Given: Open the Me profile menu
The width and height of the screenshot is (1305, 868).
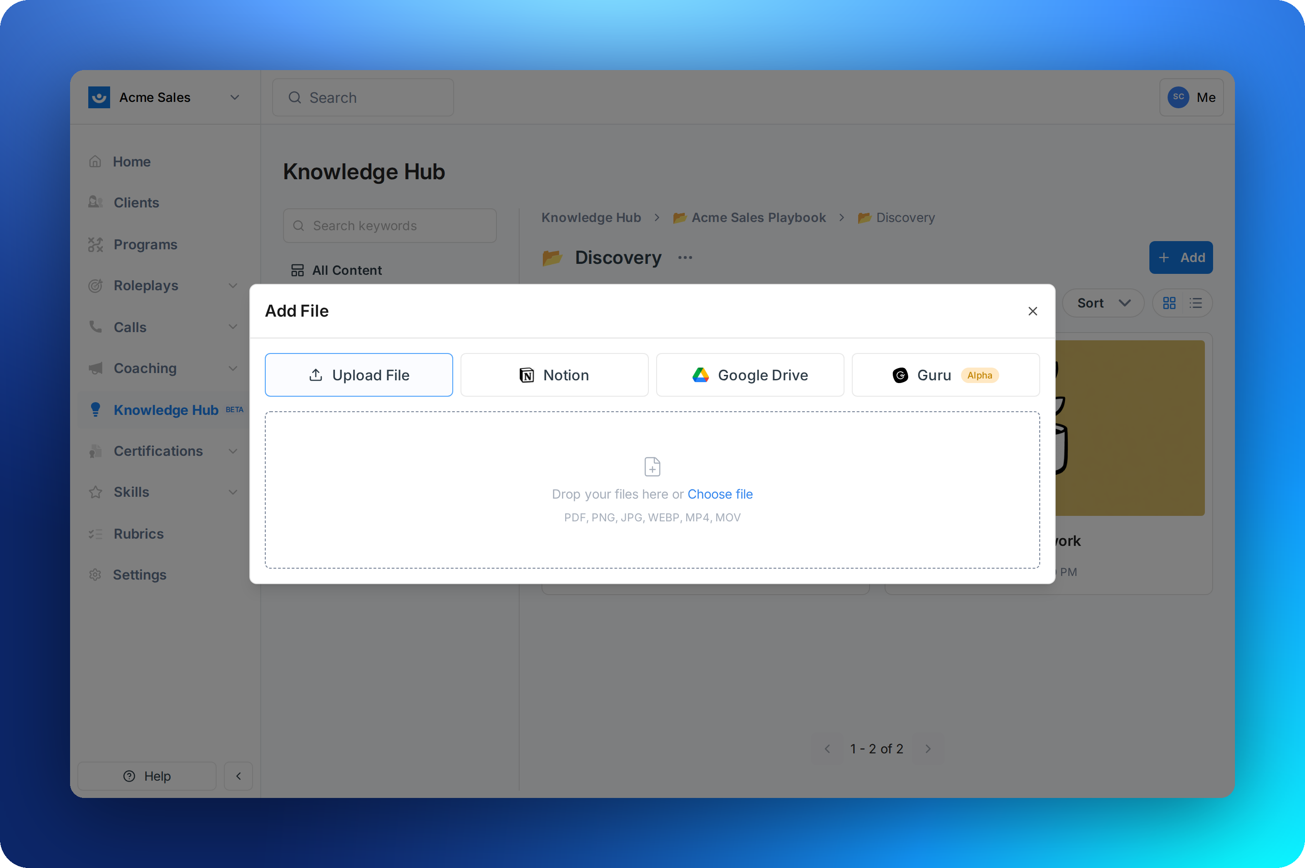Looking at the screenshot, I should 1191,97.
